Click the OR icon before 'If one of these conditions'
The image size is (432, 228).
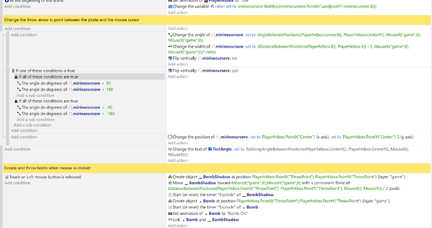pos(13,71)
